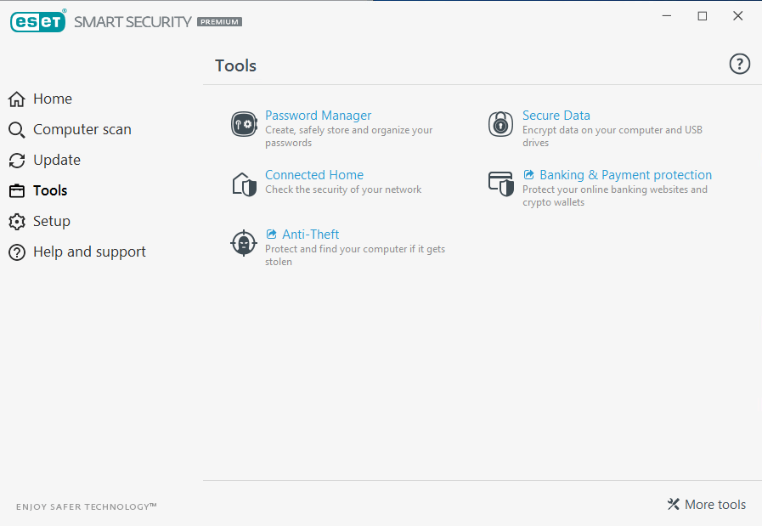Click the external-link icon beside Anti-Theft
The height and width of the screenshot is (526, 762).
click(271, 235)
